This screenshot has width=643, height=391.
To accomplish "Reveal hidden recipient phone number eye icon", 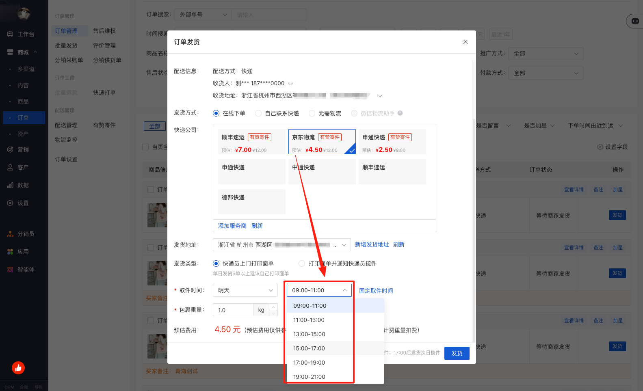I will tap(290, 84).
